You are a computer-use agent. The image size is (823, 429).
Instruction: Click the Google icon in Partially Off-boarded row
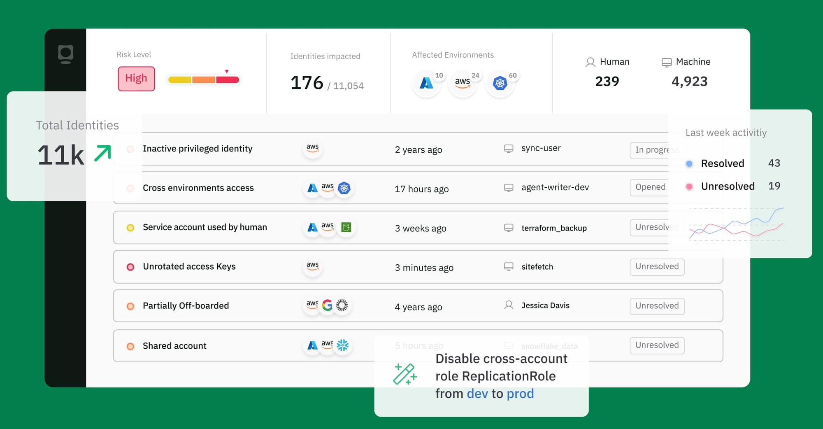point(327,305)
